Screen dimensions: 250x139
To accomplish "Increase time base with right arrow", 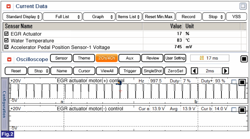I will point(225,71).
